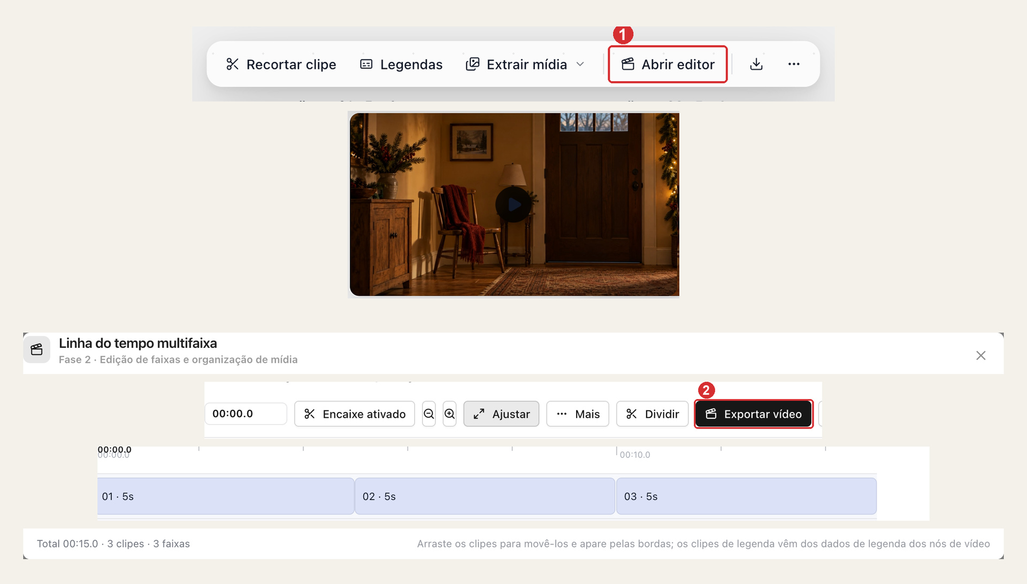Click the download icon in the top toolbar
This screenshot has width=1027, height=584.
click(x=756, y=64)
